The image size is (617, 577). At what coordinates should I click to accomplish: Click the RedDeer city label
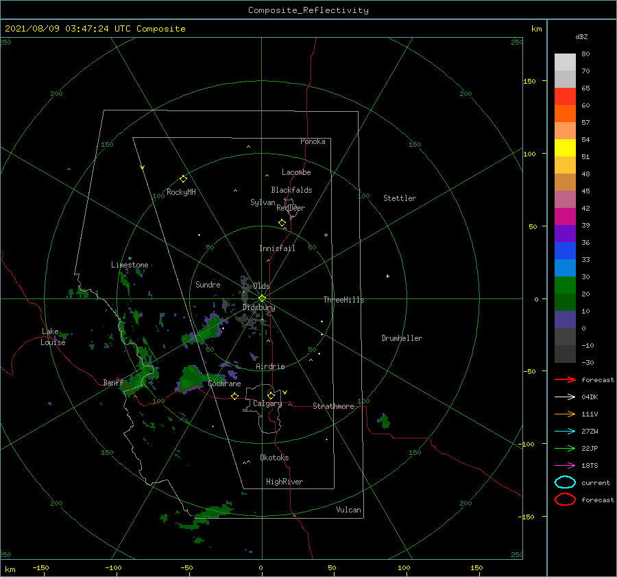pos(291,208)
